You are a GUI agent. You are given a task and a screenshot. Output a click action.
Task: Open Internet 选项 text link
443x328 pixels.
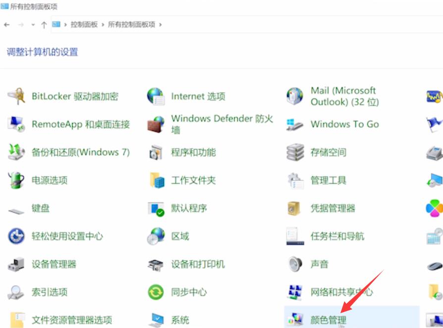coord(198,96)
